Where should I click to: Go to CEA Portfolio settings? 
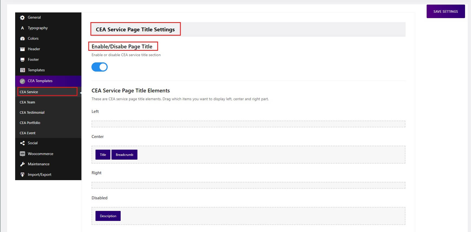pyautogui.click(x=30, y=123)
